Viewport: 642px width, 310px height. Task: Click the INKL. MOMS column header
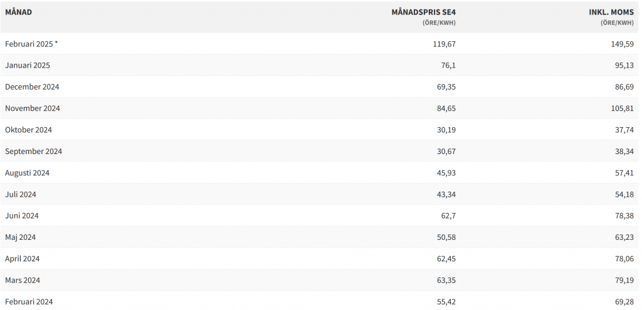click(x=611, y=12)
